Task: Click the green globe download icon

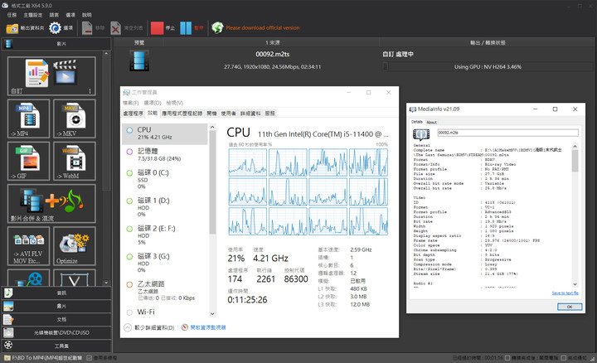Action: (x=217, y=28)
